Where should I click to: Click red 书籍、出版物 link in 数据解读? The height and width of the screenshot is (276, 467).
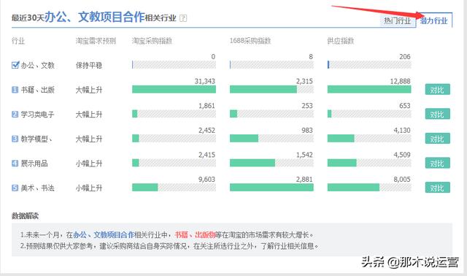195,235
